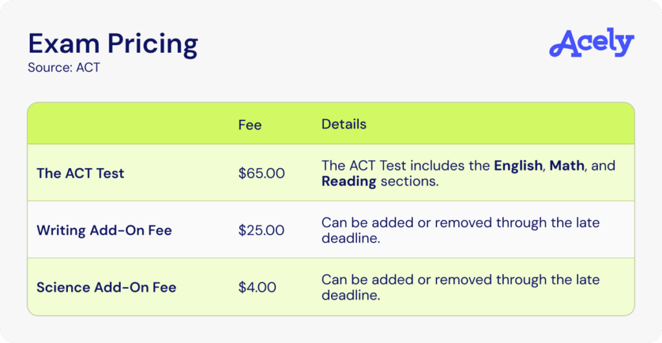The height and width of the screenshot is (343, 662).
Task: Select the $65.00 fee amount
Action: pyautogui.click(x=261, y=173)
